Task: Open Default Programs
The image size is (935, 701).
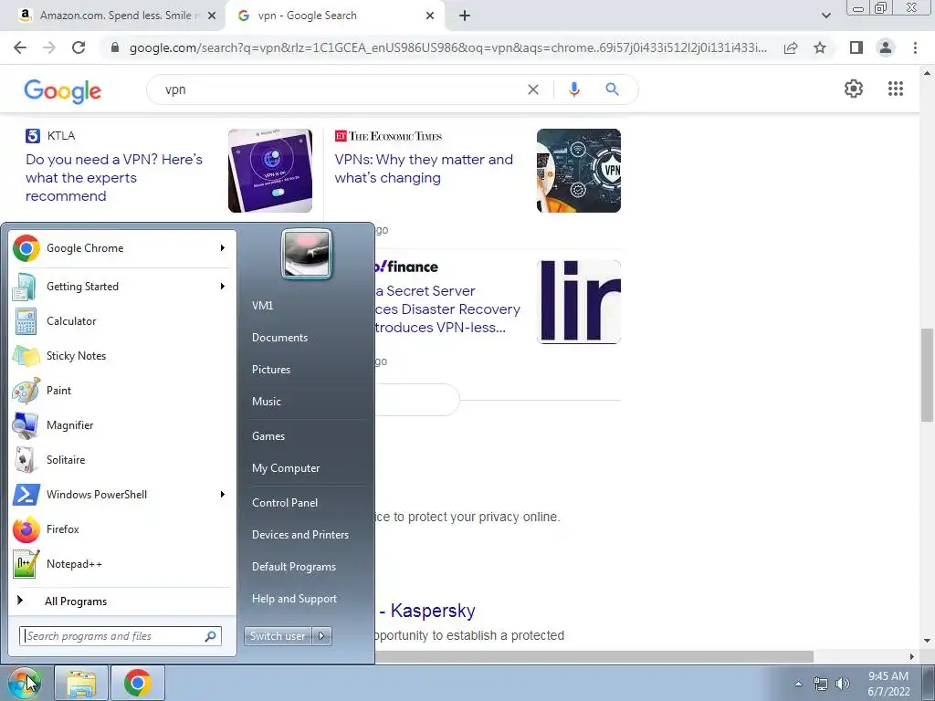Action: [293, 566]
